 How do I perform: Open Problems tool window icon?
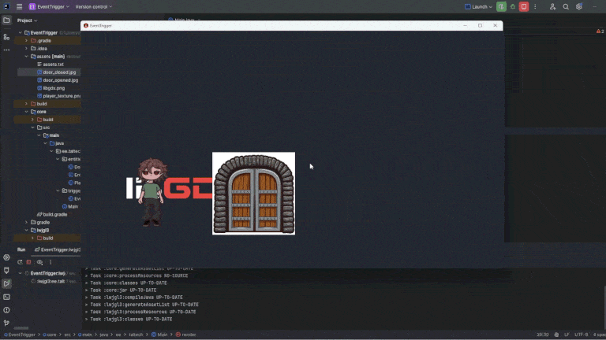[x=6, y=310]
